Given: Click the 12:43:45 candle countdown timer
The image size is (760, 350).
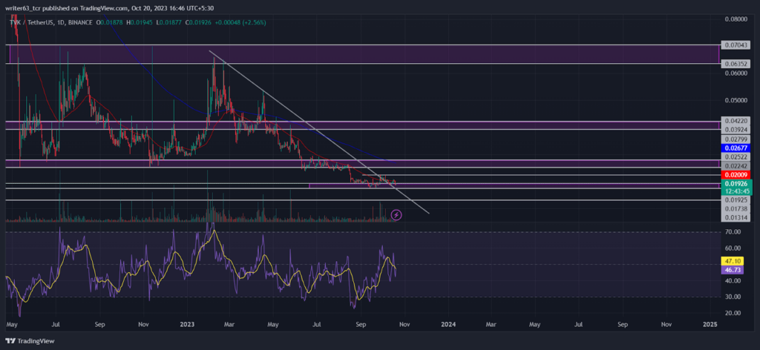Looking at the screenshot, I should (736, 191).
